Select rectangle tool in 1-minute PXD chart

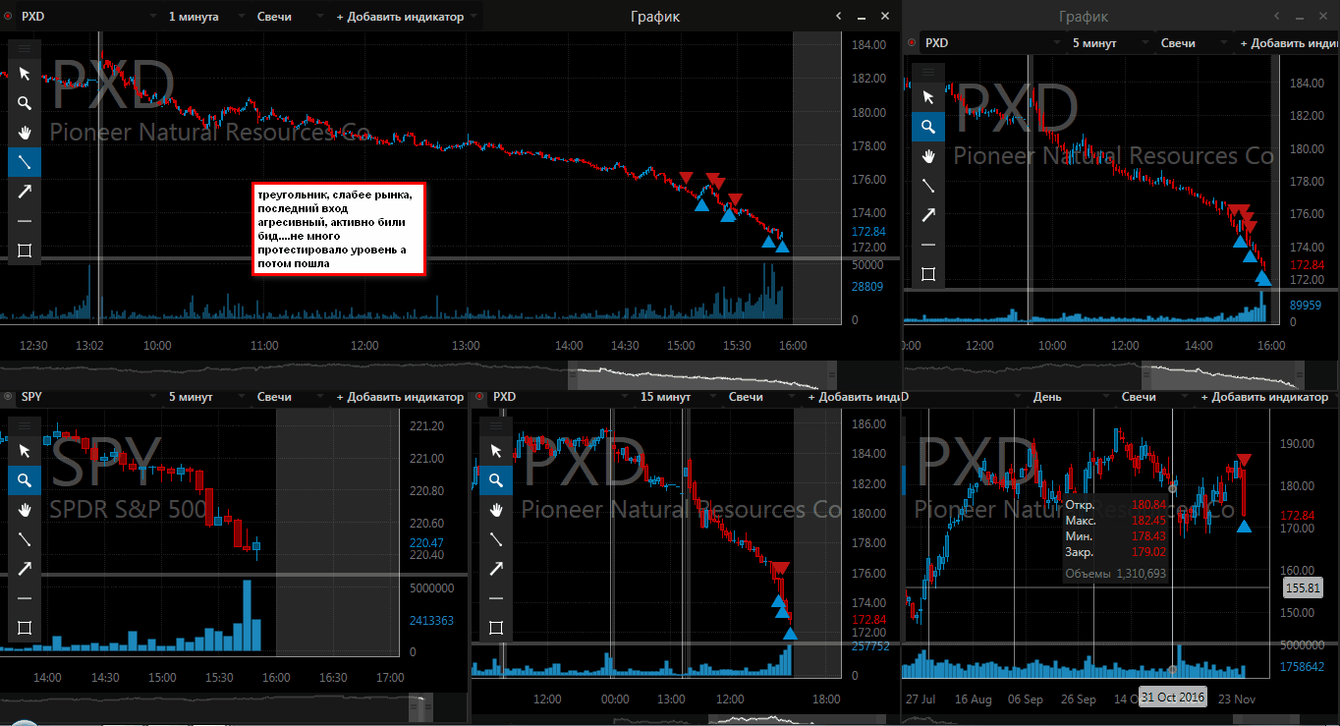[25, 251]
